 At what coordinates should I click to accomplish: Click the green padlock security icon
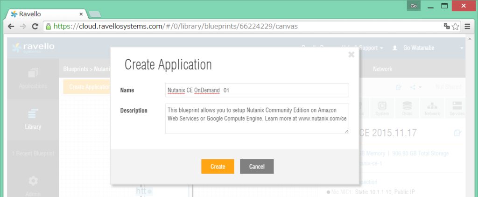tap(48, 27)
